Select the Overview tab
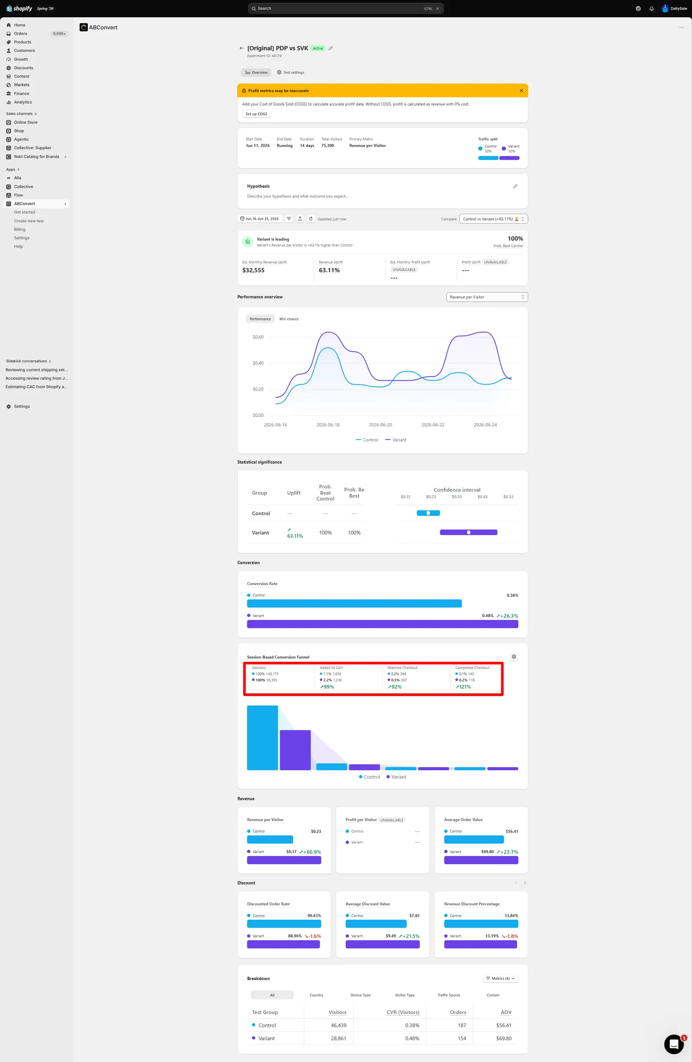This screenshot has height=1062, width=692. coord(256,72)
